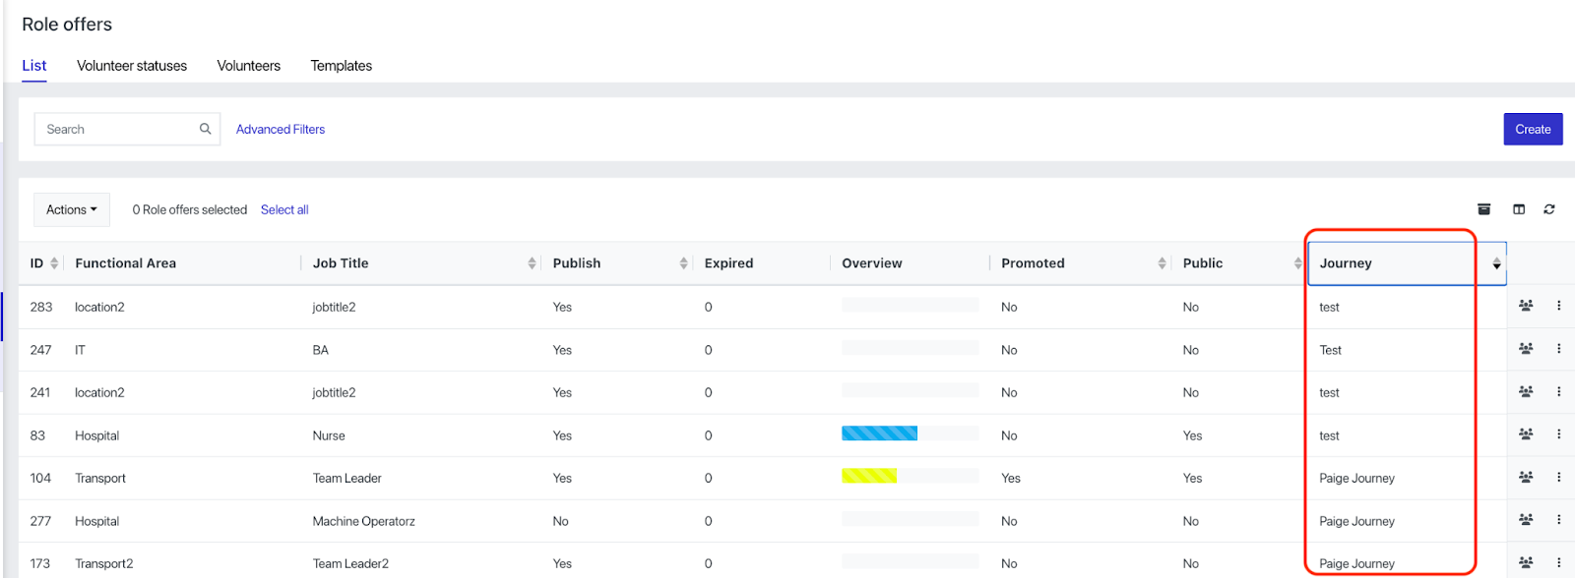
Task: Open the column layout chooser icon
Action: (x=1519, y=209)
